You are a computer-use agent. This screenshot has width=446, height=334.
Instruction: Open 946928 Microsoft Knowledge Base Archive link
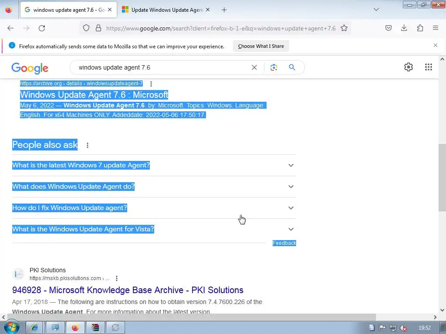point(128,290)
